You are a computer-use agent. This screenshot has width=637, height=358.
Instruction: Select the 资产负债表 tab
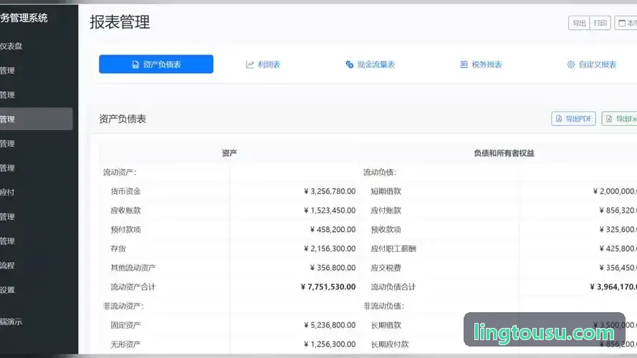(156, 64)
